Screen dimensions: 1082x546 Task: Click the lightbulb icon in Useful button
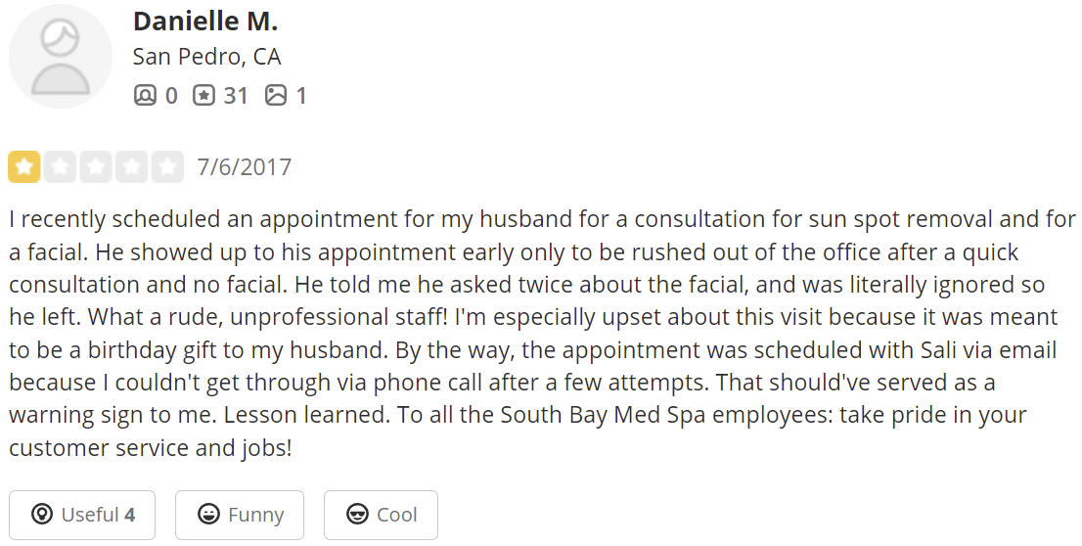click(x=41, y=515)
